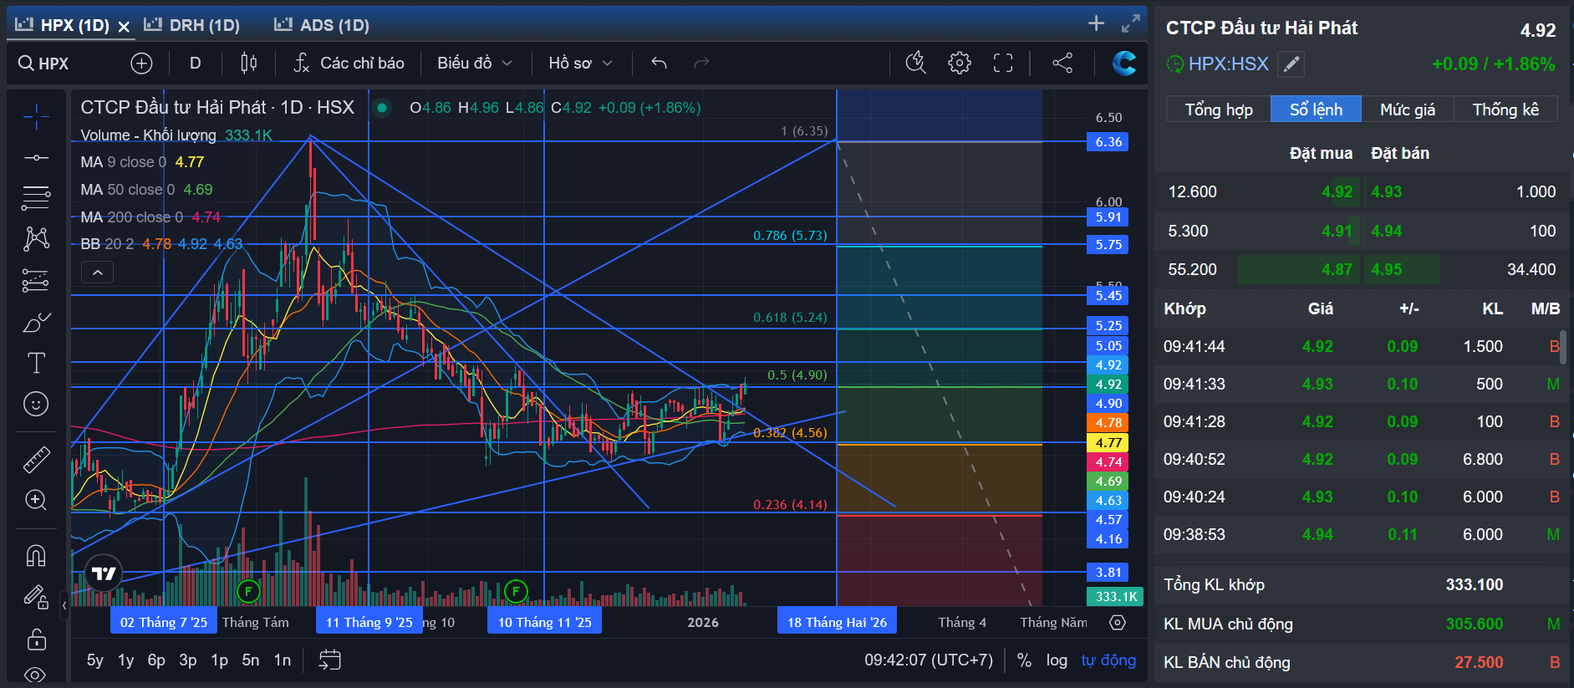Open the quick search icon in the toolbar
Viewport: 1574px width, 688px height.
pos(916,63)
